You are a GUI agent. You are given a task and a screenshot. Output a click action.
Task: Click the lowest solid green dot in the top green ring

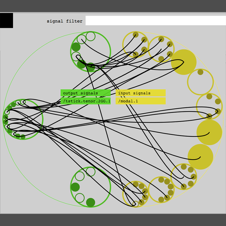[x=90, y=67]
